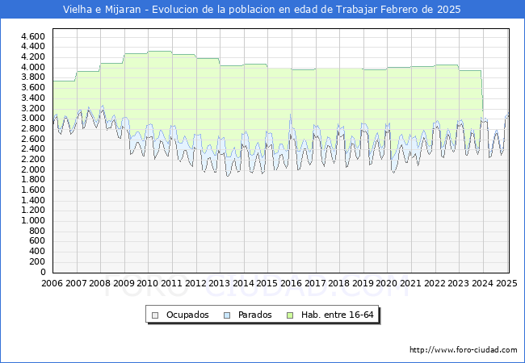Click the 2020 x-axis label

(x=387, y=283)
